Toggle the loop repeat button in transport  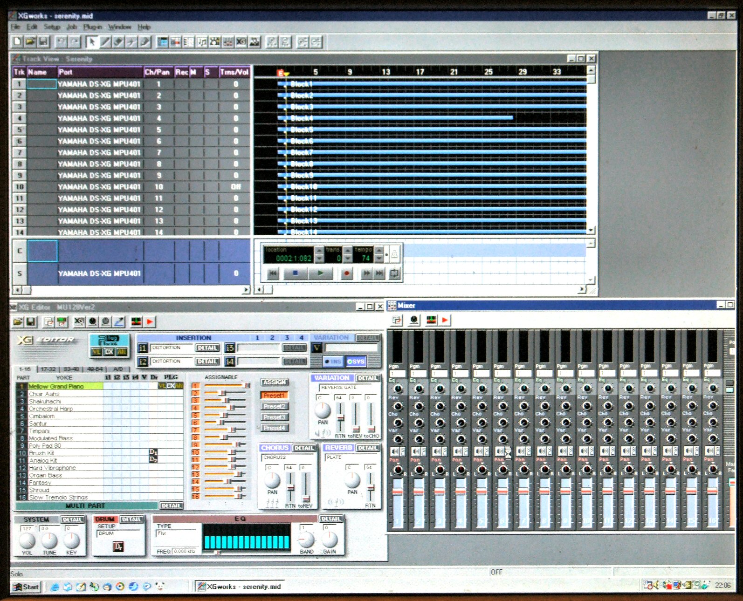point(395,273)
